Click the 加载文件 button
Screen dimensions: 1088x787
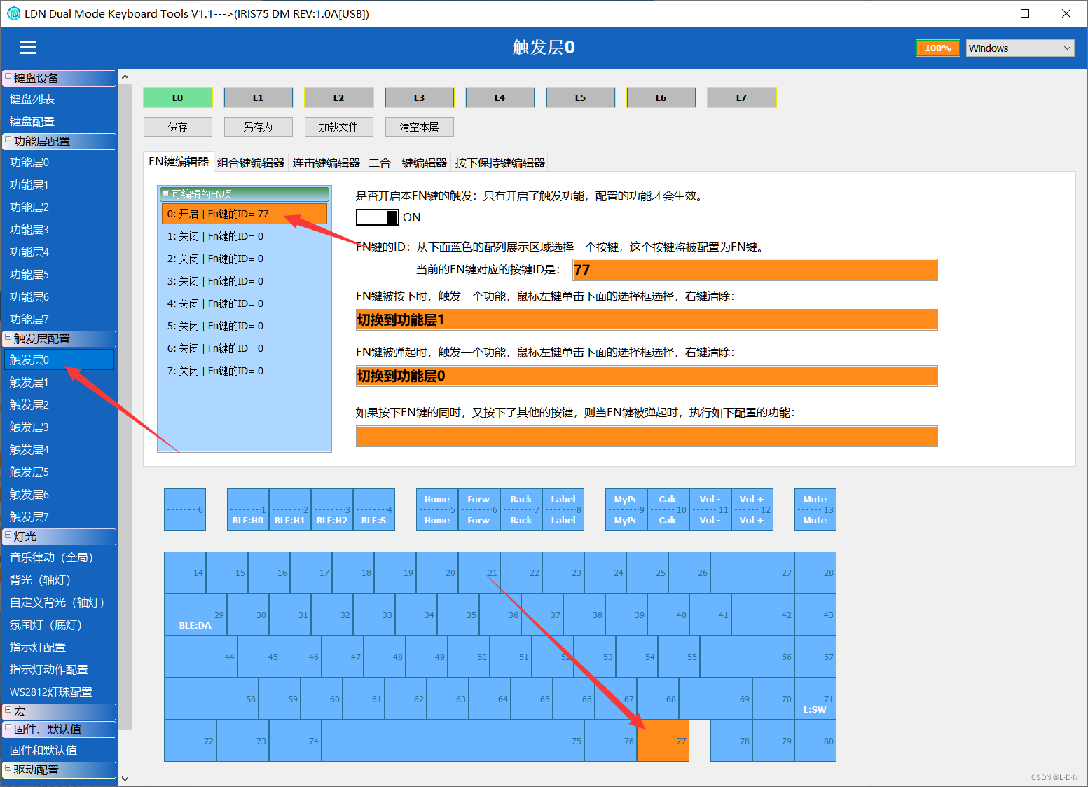[339, 127]
